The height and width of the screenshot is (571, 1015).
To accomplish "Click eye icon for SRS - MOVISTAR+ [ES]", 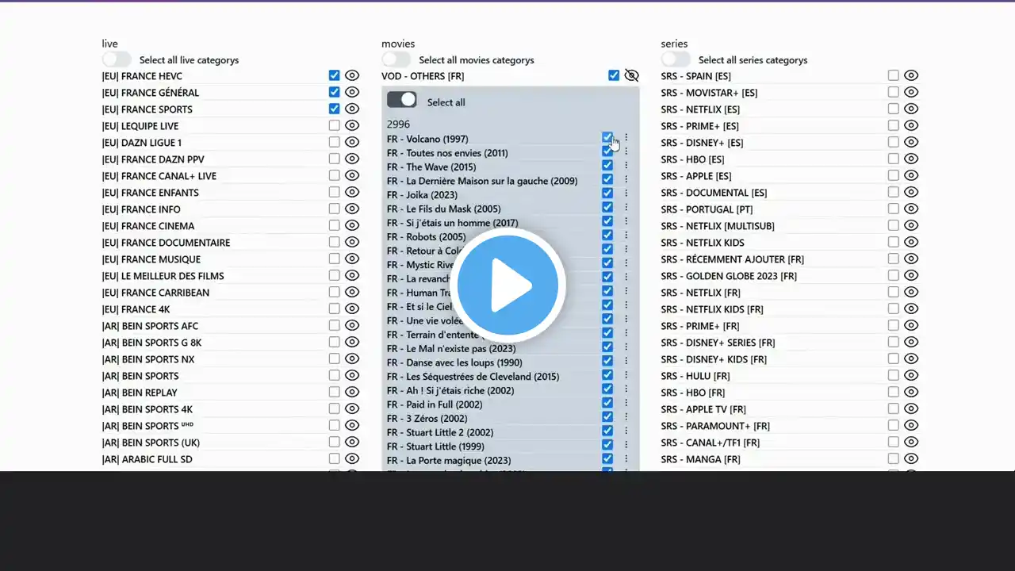I will coord(911,92).
